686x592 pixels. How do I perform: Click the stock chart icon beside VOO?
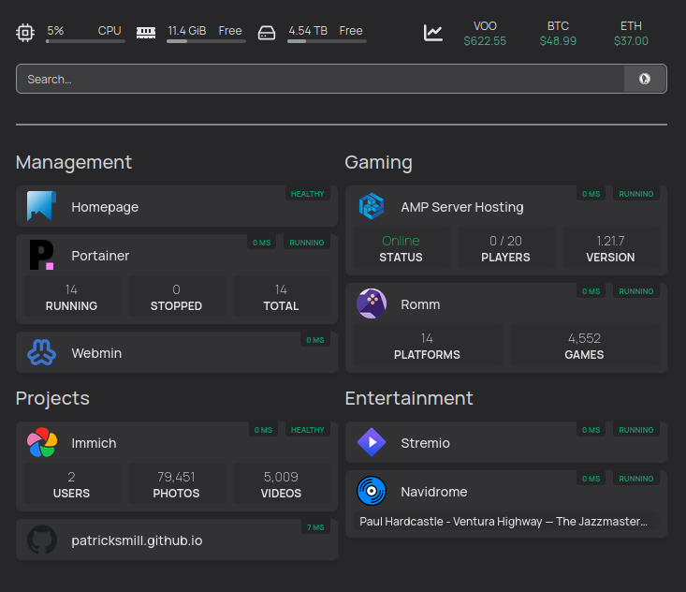click(x=433, y=33)
